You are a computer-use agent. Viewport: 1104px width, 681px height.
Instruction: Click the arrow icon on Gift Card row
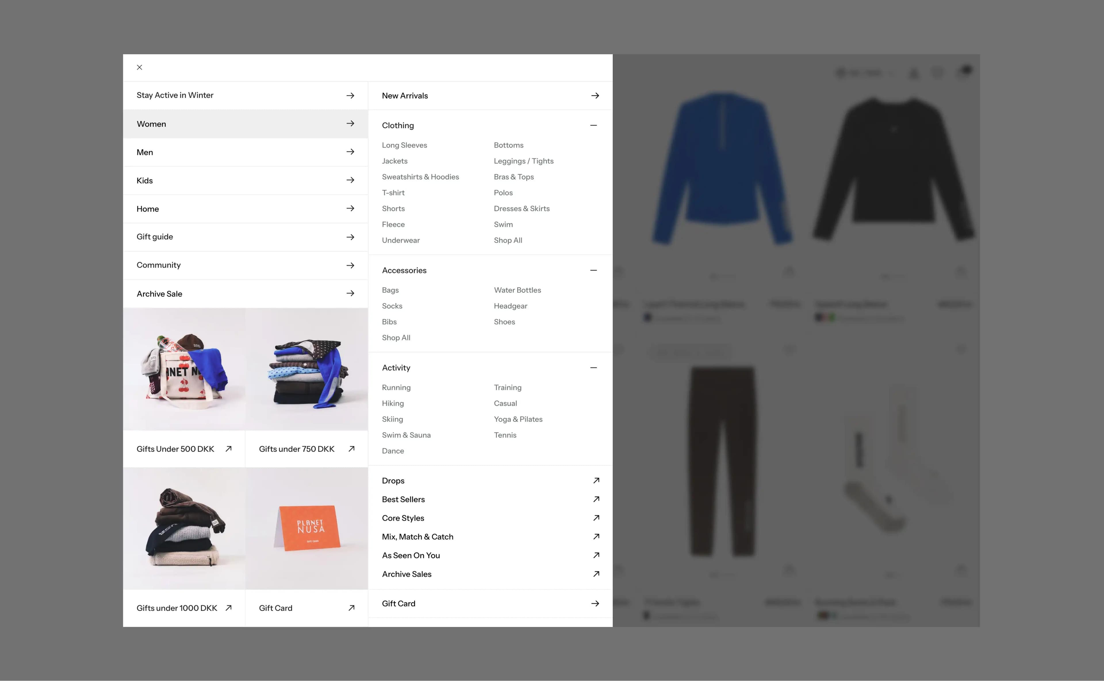click(x=595, y=603)
